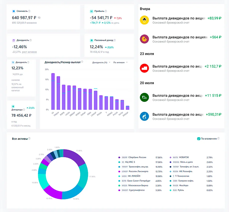The width and height of the screenshot is (229, 212).
Task: Open help tooltip next to Стоимость
Action: pos(29,11)
